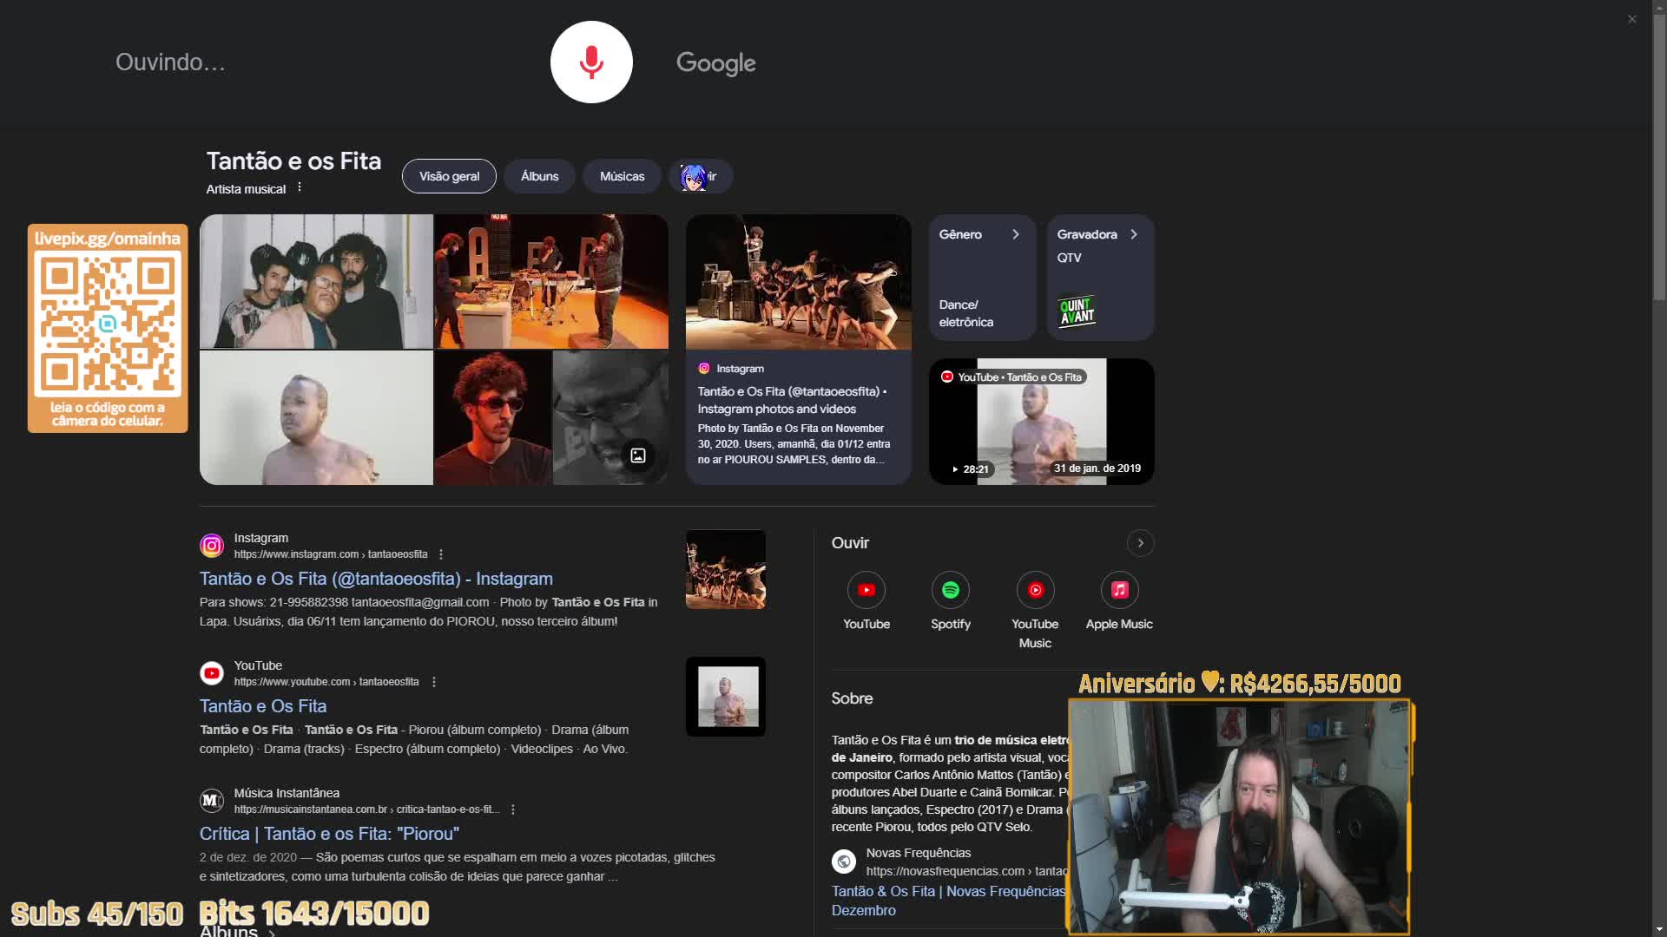Click the more images gallery icon
The image size is (1667, 937).
click(638, 455)
